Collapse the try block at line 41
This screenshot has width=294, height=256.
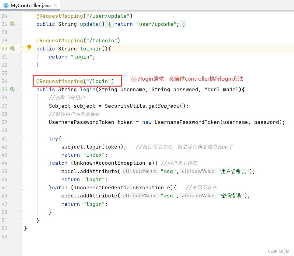point(21,139)
